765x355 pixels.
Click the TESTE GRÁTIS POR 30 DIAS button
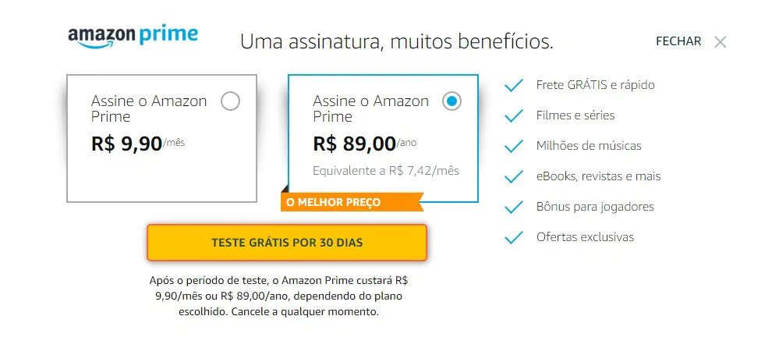tap(287, 243)
